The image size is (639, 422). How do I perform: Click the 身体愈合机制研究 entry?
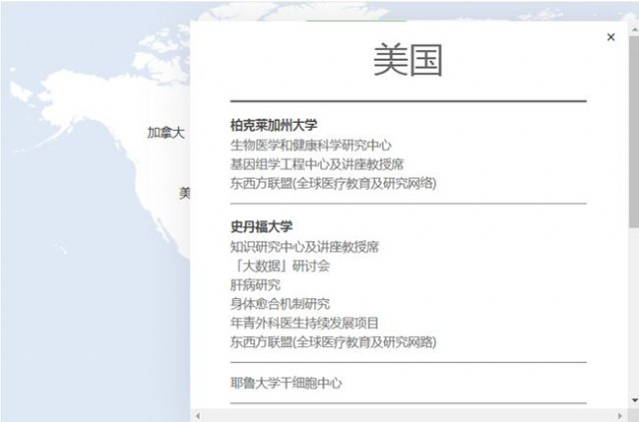280,303
